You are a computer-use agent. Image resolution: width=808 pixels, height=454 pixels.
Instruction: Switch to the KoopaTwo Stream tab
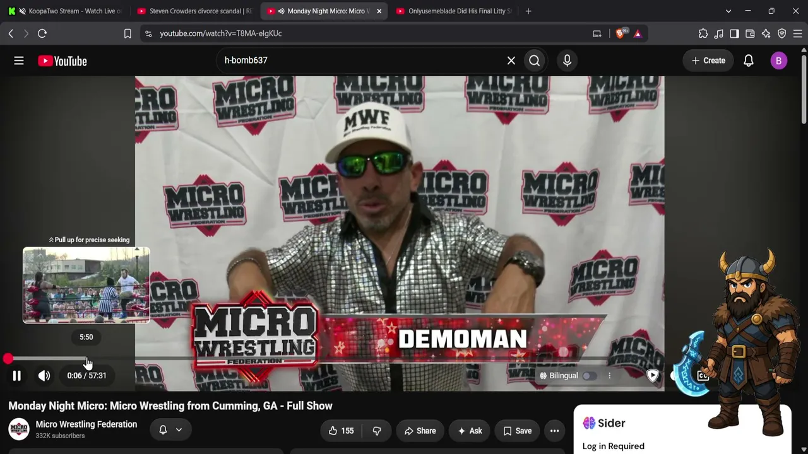[x=64, y=11]
